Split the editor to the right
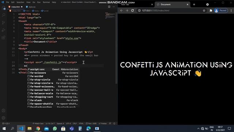 [x=109, y=7]
